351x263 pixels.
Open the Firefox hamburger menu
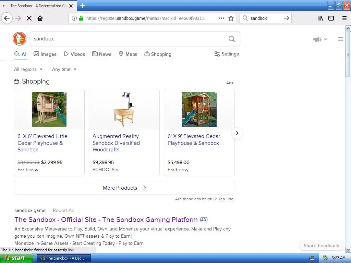[344, 18]
